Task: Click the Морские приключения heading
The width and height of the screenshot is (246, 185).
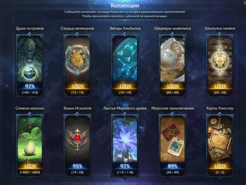Action: coord(172,108)
